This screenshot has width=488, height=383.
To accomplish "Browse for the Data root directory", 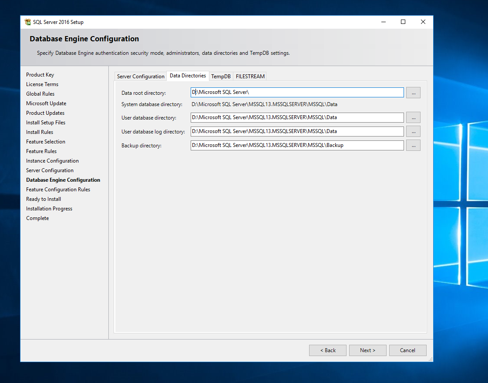I will click(413, 93).
